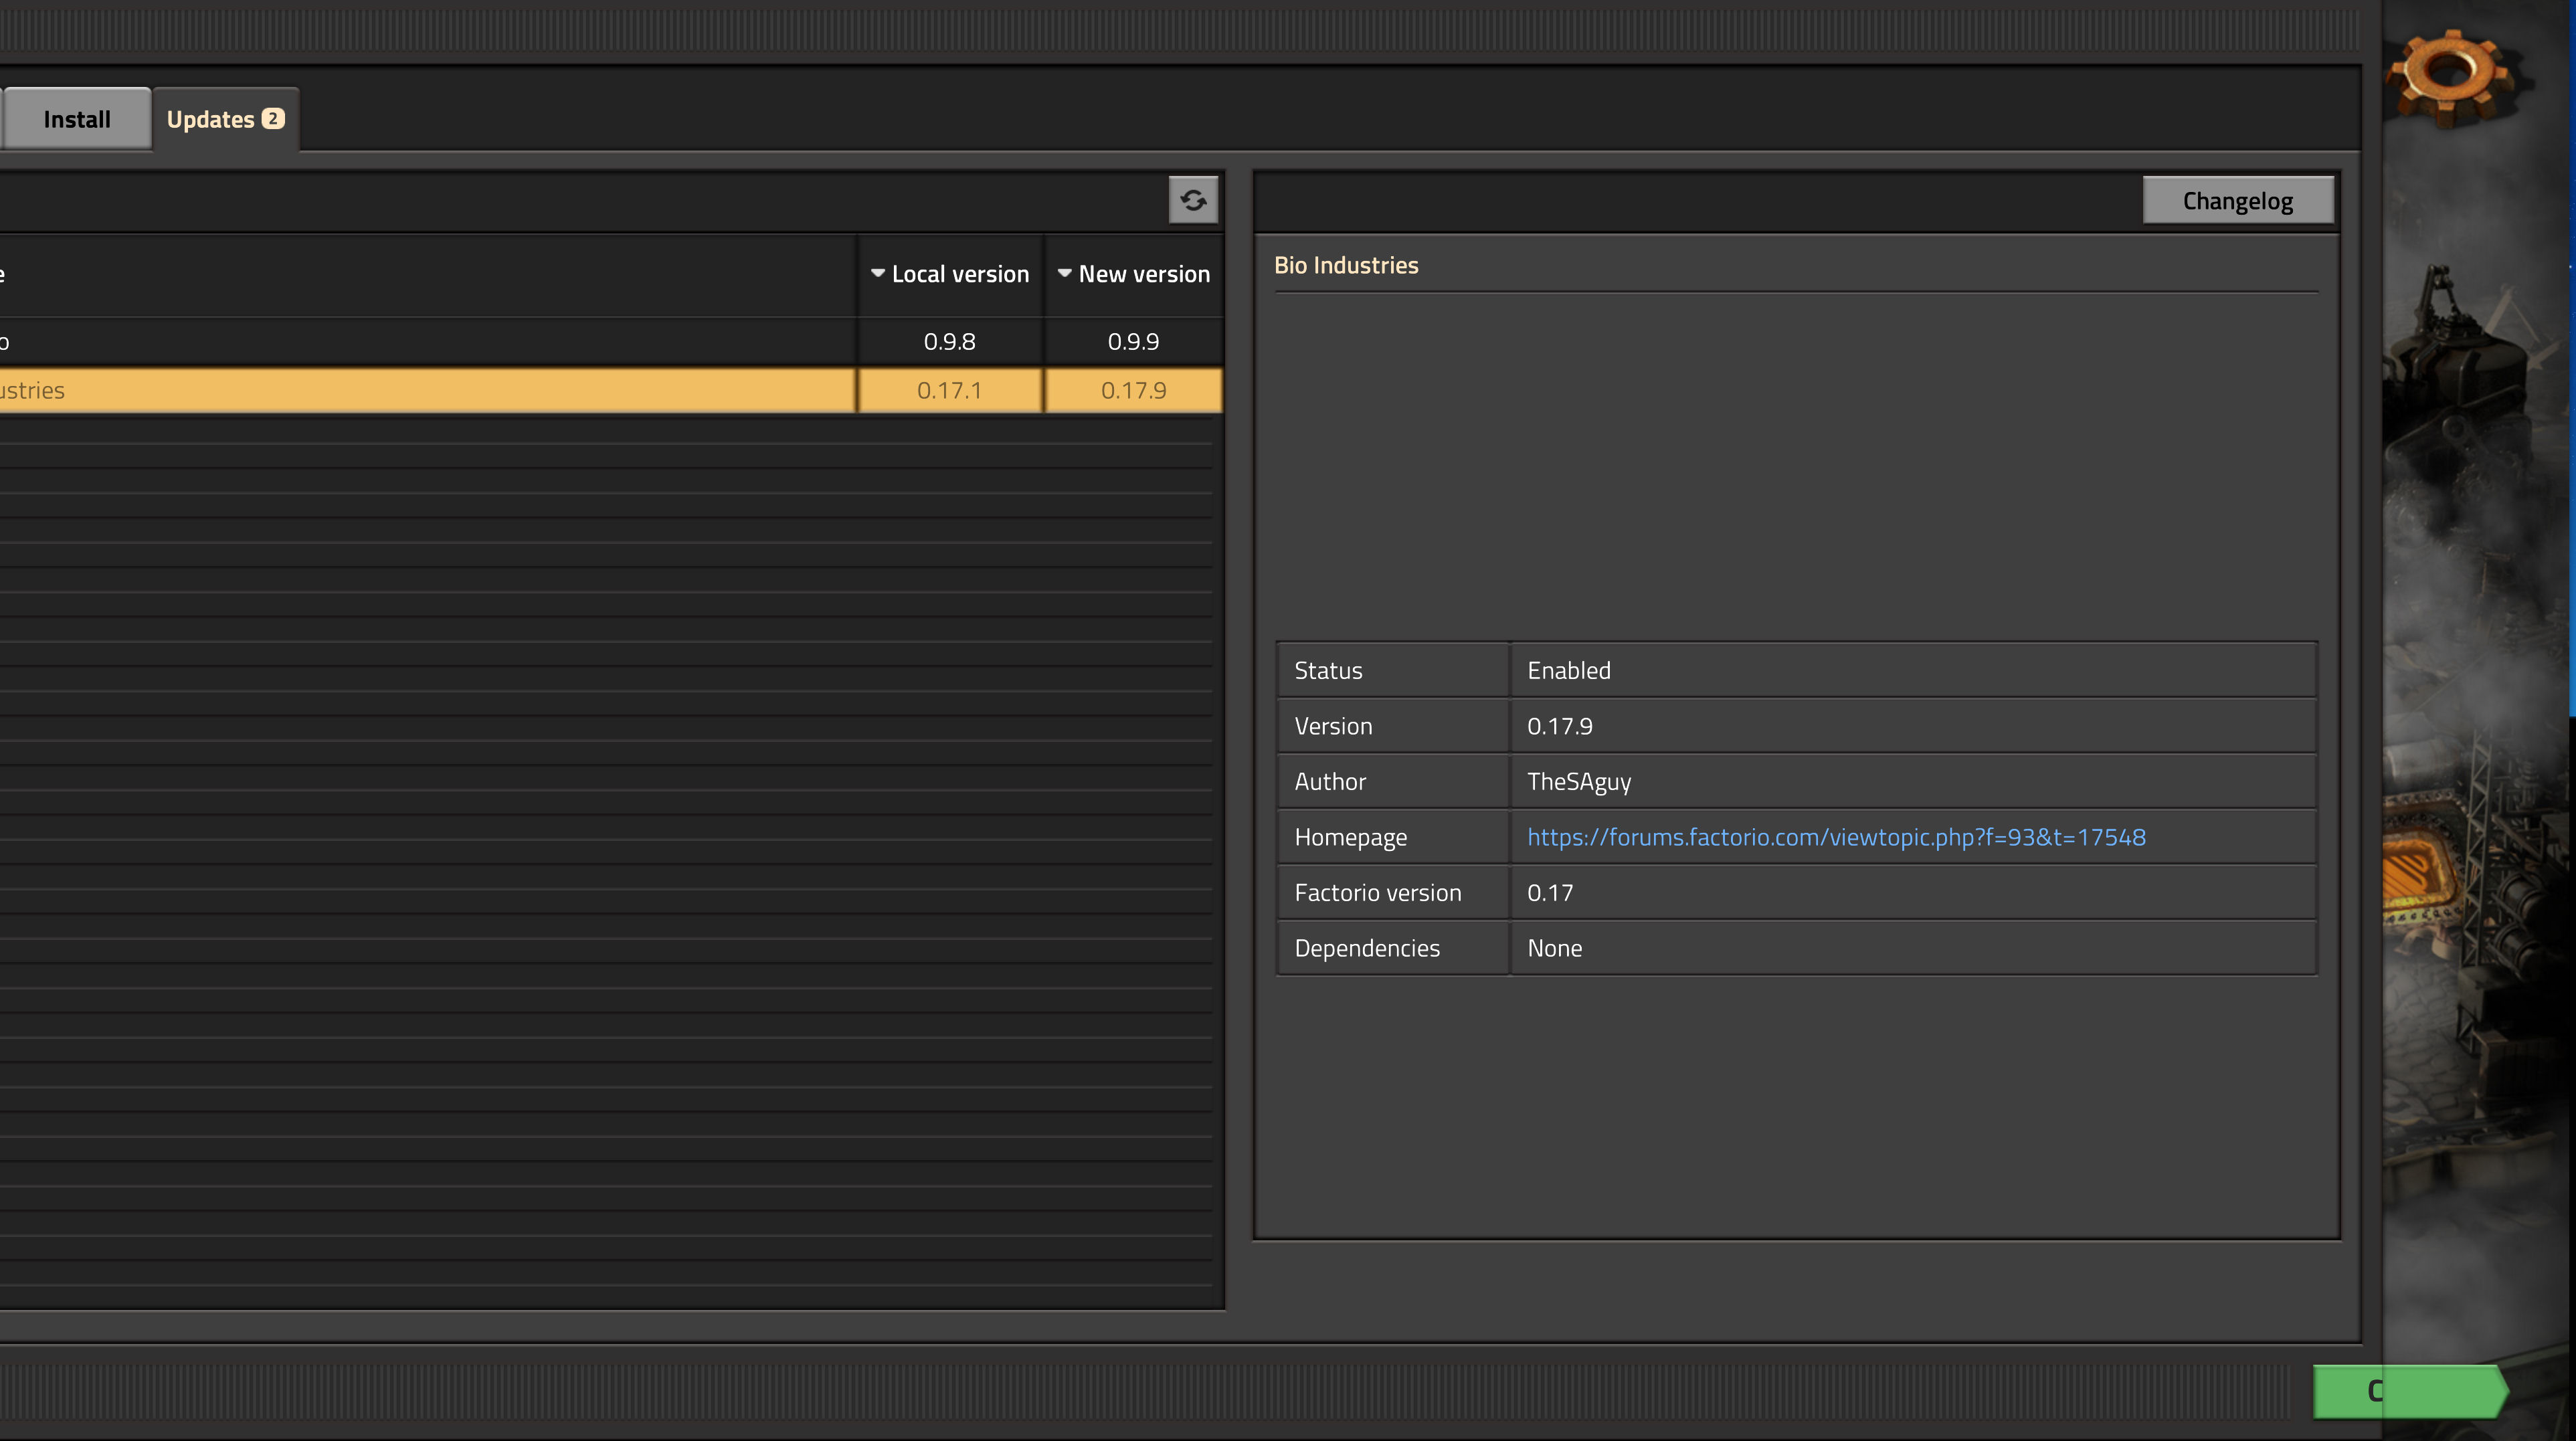2576x1441 pixels.
Task: Select new version cell 0.17.9 in list
Action: pyautogui.click(x=1134, y=391)
